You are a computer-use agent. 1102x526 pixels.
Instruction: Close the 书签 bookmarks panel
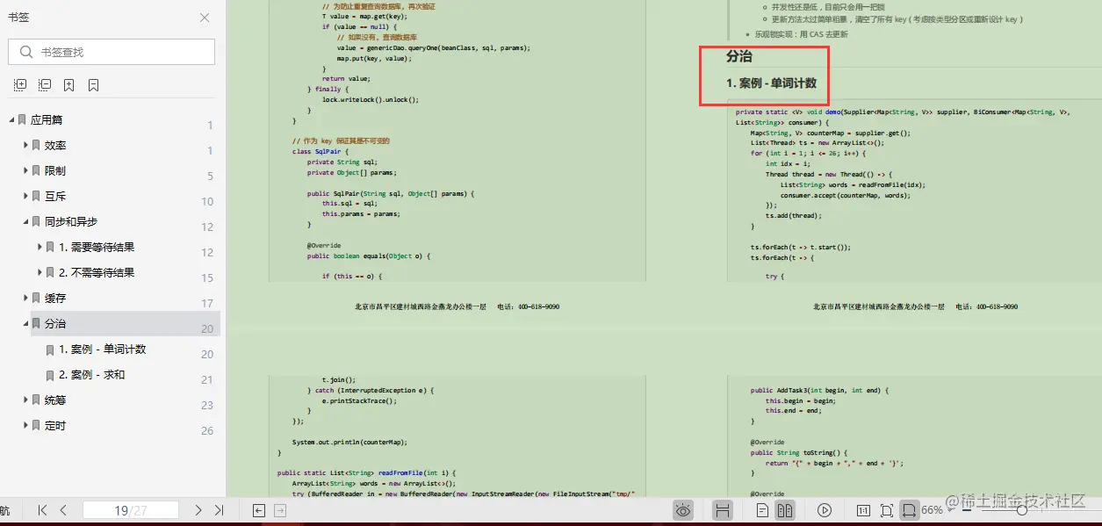click(205, 18)
